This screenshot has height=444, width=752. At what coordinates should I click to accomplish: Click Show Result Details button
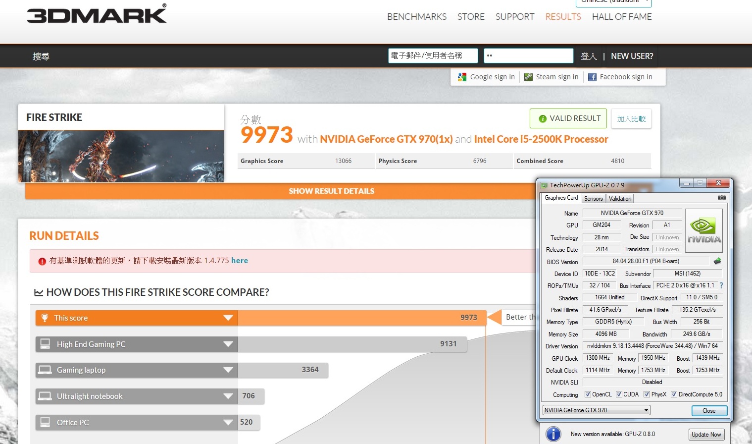point(332,191)
